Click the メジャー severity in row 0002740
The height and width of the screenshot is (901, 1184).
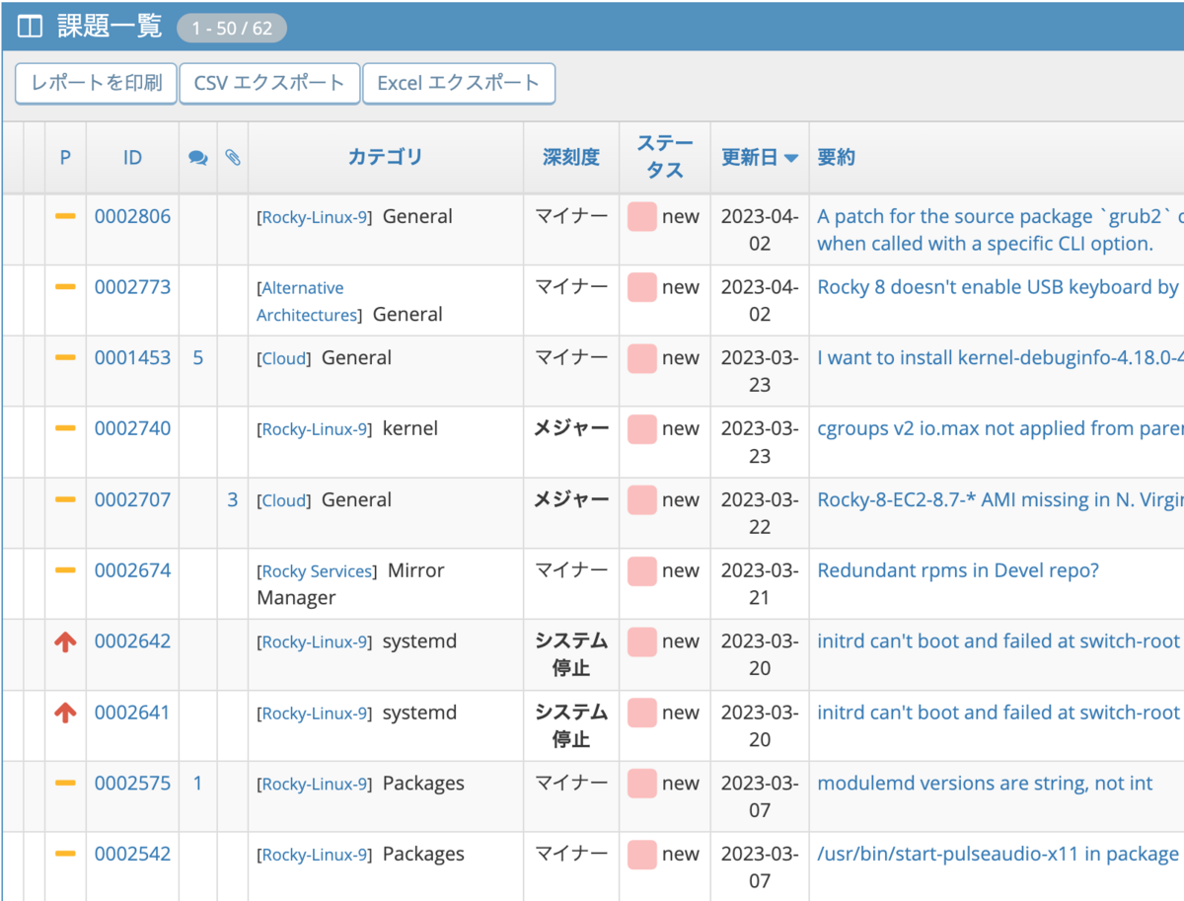571,428
